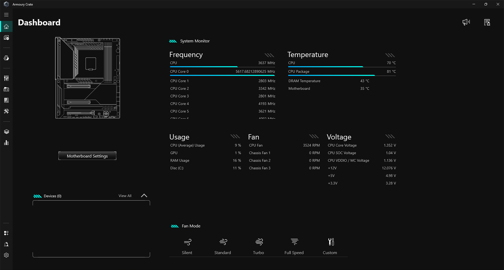Click the striped icon beside Temperature heading

point(390,55)
